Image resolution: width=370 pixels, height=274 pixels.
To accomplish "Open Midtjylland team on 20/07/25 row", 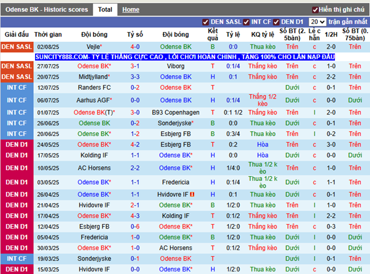I will [94, 77].
